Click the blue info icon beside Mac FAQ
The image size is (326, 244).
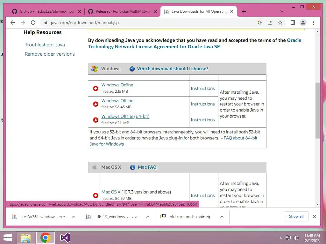pos(133,167)
